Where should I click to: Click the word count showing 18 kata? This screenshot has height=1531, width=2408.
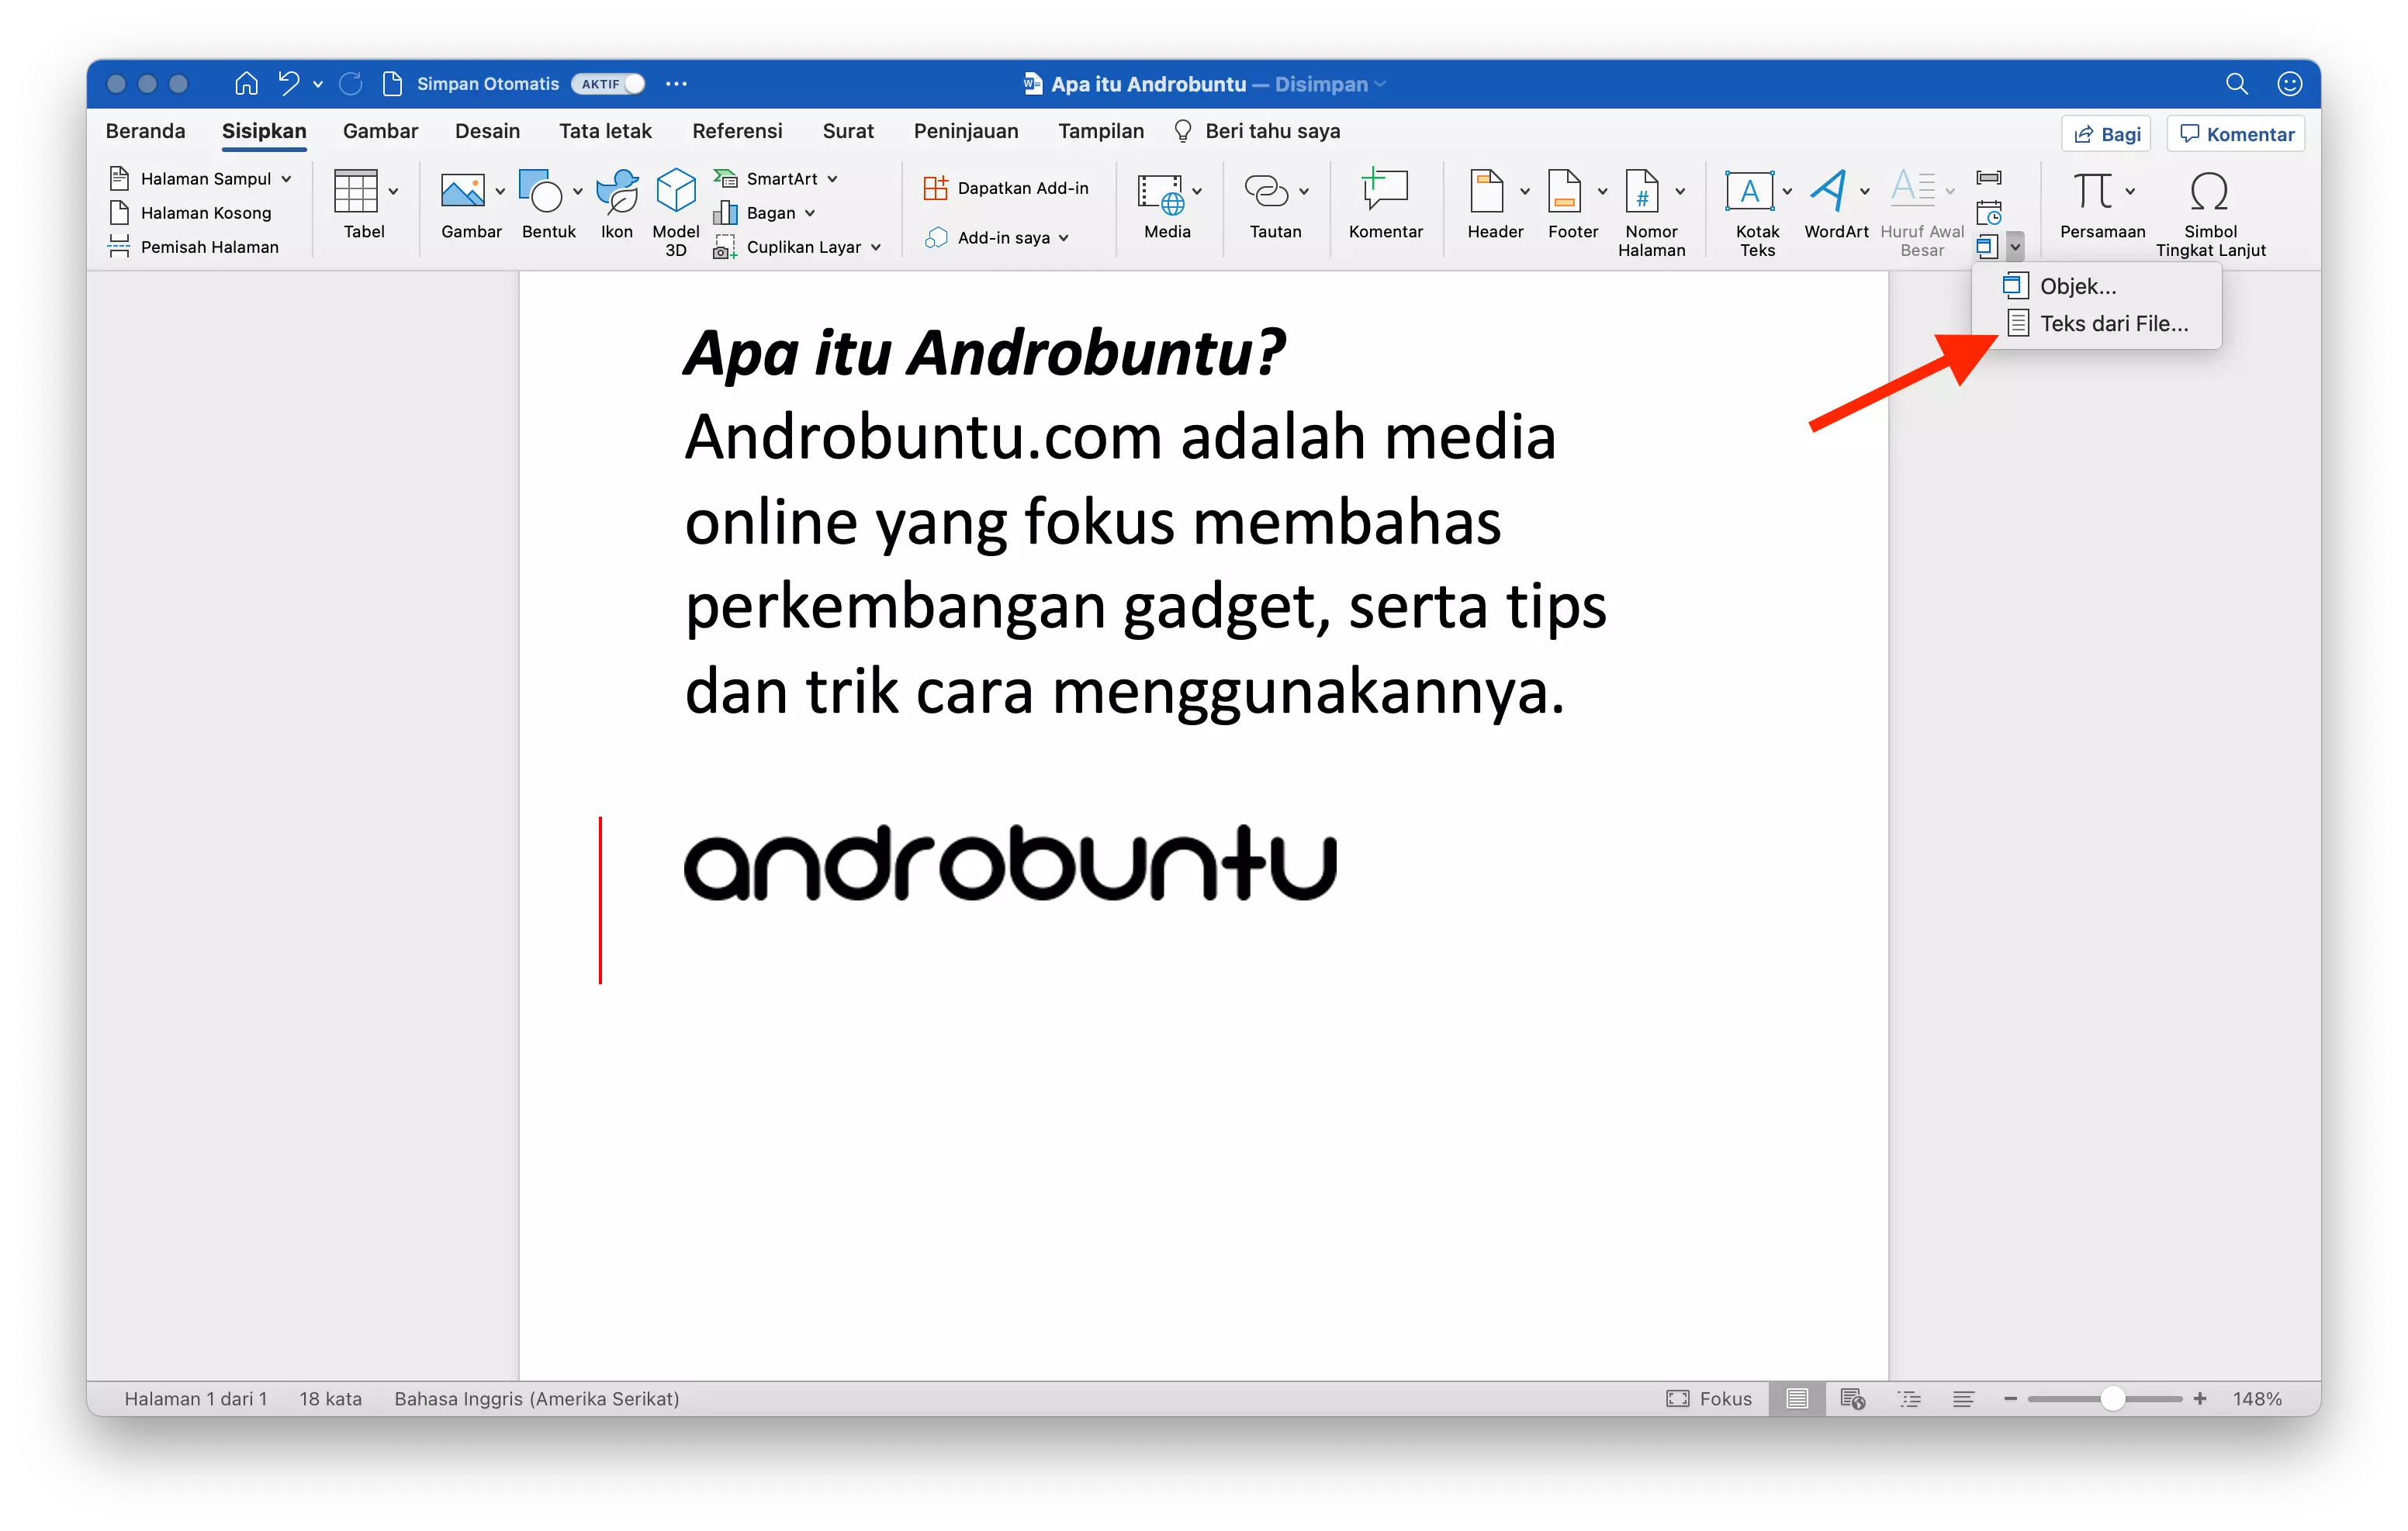[330, 1398]
